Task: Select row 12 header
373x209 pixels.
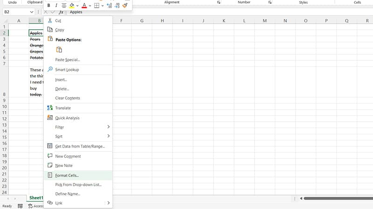Action: click(x=4, y=119)
